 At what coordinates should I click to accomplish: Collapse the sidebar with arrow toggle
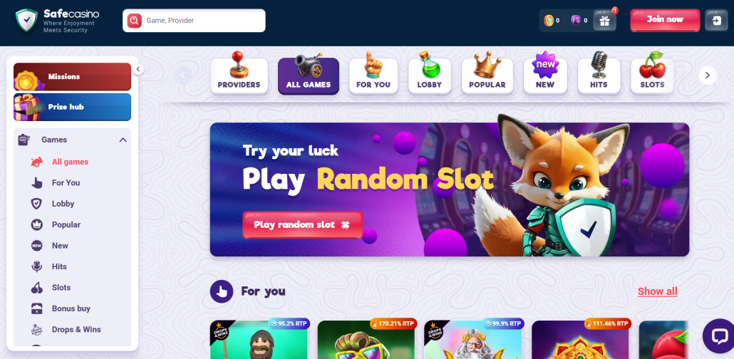(138, 69)
